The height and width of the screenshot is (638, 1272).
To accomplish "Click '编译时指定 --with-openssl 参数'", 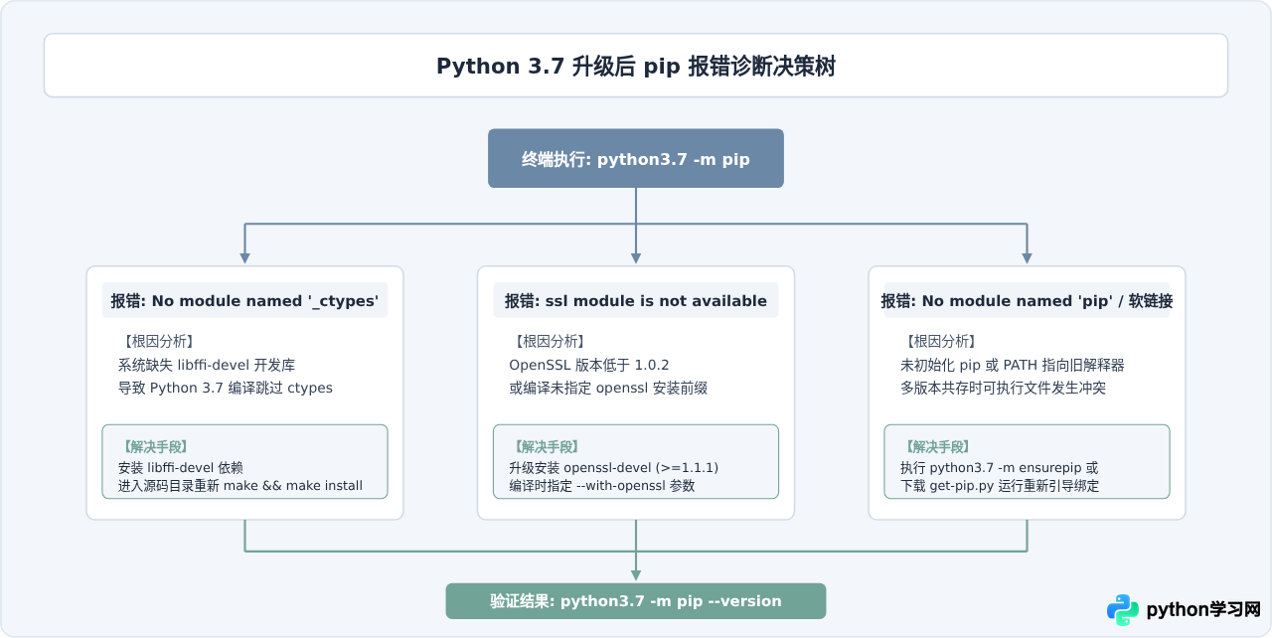I will [x=601, y=486].
